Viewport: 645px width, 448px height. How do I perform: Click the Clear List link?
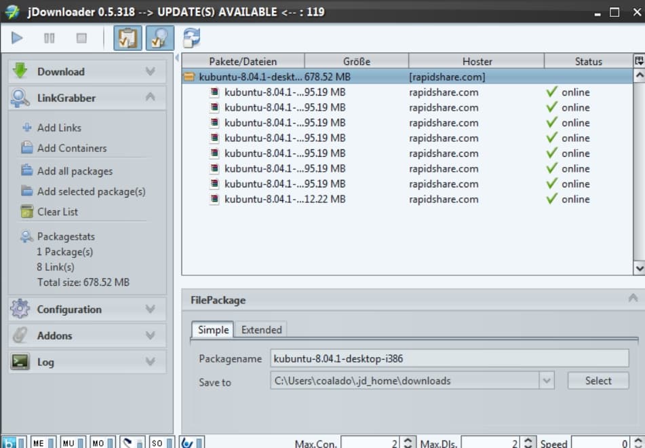58,212
